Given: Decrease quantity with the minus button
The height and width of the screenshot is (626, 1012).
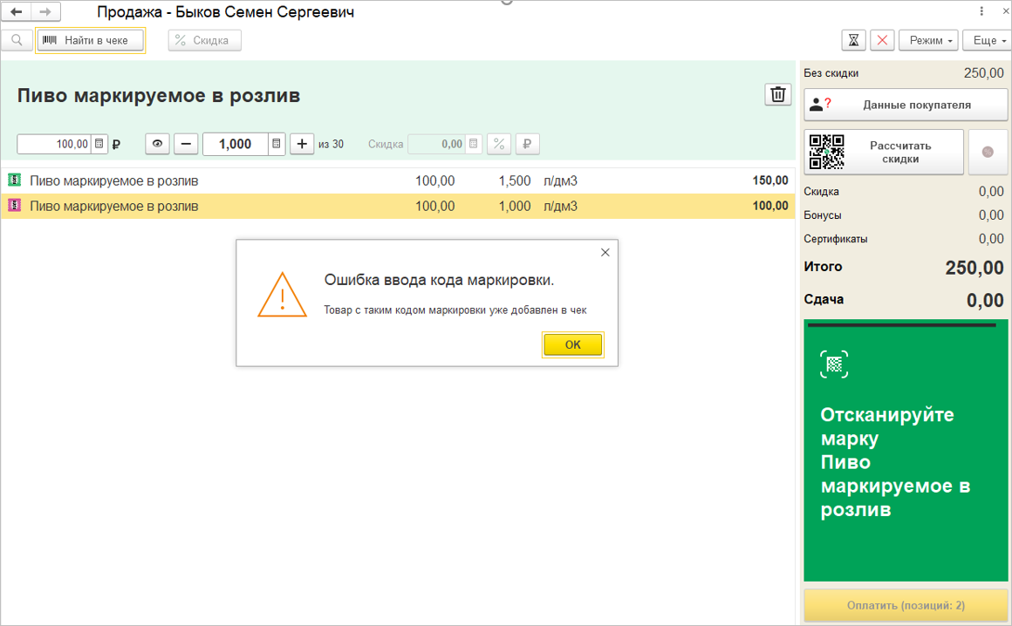Looking at the screenshot, I should click(186, 144).
